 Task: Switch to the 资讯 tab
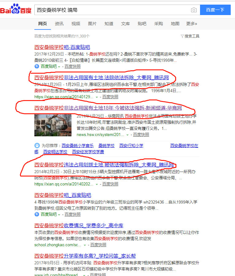[x=59, y=24]
